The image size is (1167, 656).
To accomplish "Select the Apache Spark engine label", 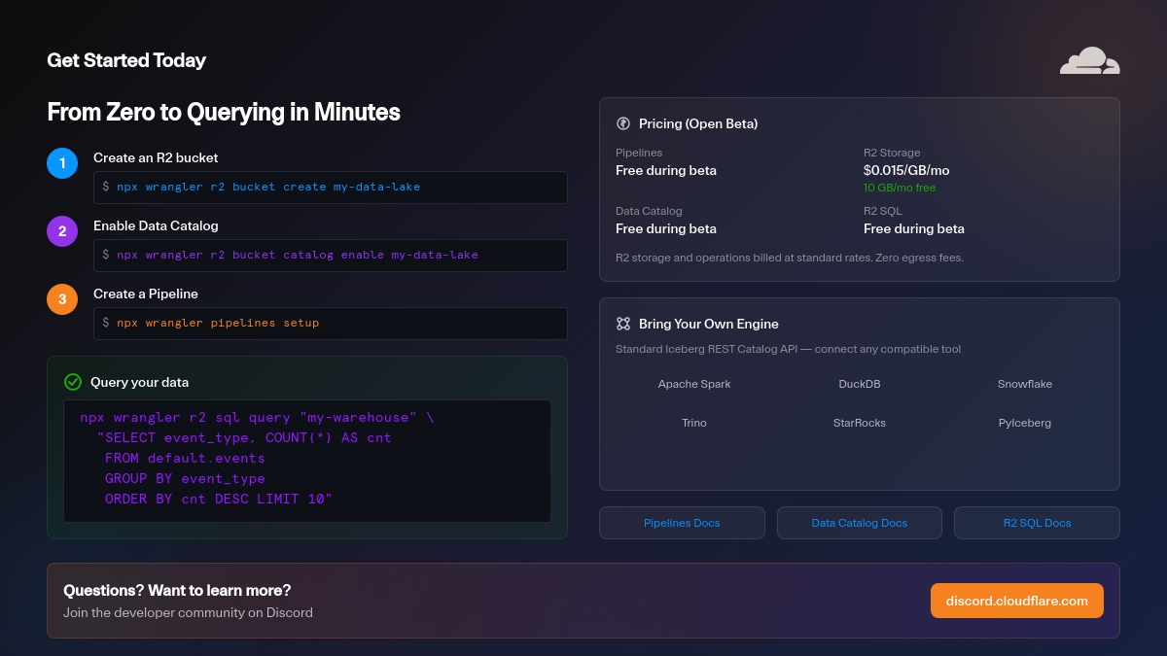I will tap(694, 384).
